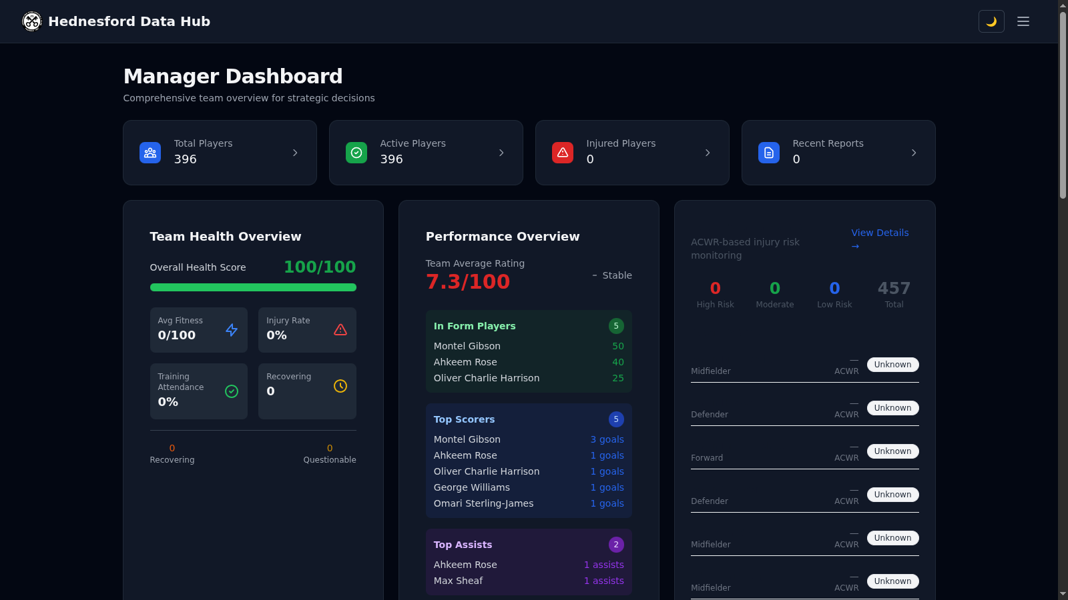Expand Injured Players card via chevron

[x=708, y=153]
